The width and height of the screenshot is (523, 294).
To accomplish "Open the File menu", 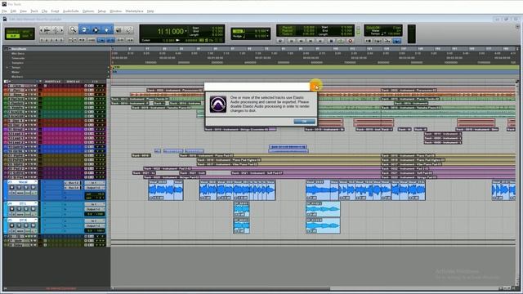I will point(4,11).
